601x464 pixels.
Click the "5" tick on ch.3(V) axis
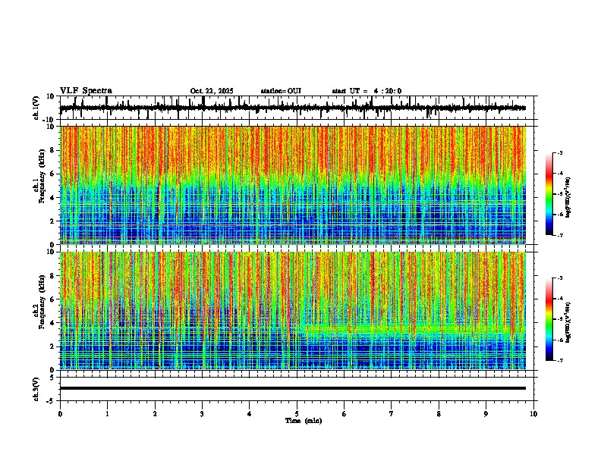click(53, 378)
